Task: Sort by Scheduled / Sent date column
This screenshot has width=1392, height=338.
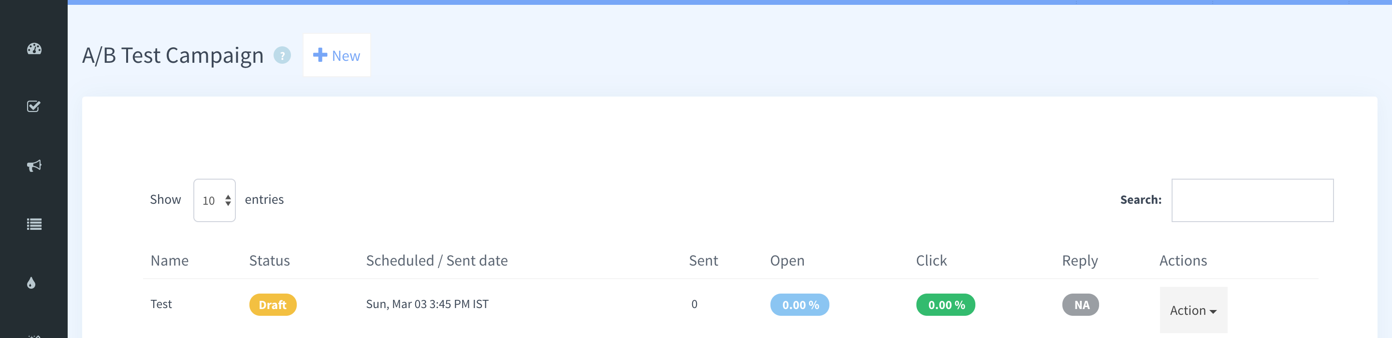Action: point(436,261)
